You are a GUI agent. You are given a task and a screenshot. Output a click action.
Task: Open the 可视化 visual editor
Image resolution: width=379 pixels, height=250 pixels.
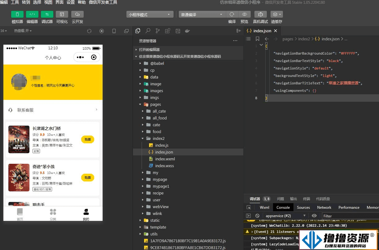point(62,14)
